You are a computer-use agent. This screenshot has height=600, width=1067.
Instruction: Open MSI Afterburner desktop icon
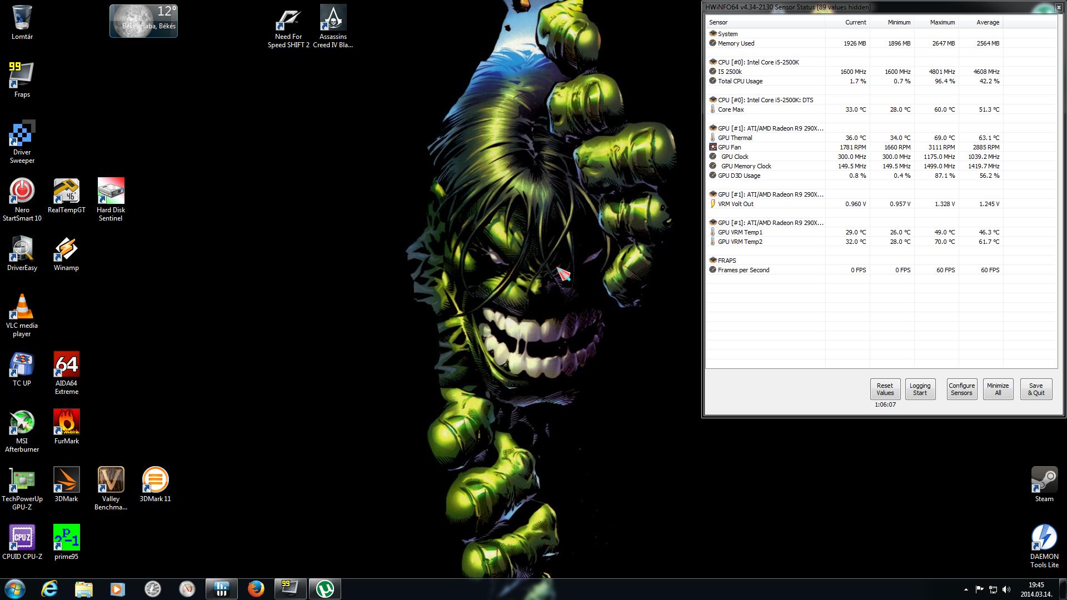[x=22, y=431]
